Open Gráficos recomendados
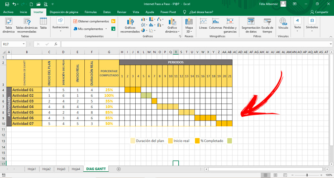Screen dimensions: 334x178 (x=130, y=25)
